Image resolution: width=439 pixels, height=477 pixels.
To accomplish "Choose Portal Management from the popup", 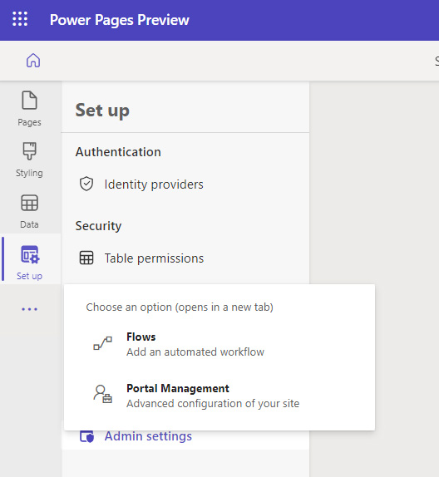I will pyautogui.click(x=219, y=396).
